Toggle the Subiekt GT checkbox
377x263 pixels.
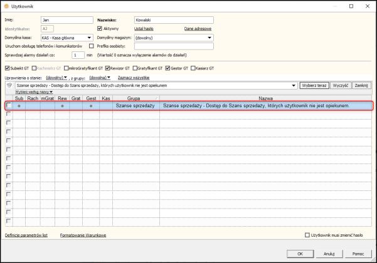[7, 68]
